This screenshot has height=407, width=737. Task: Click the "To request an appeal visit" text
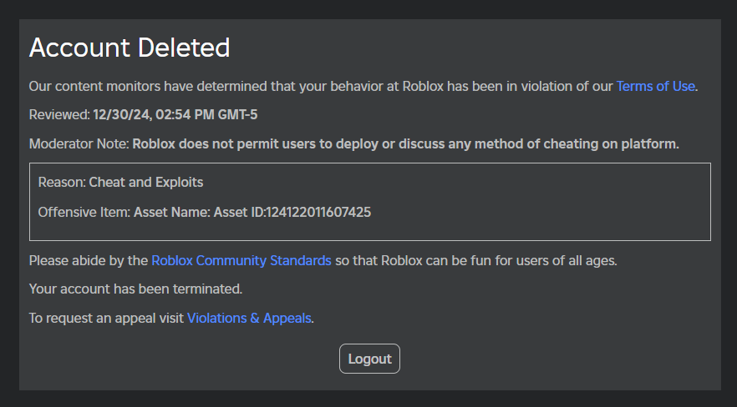(107, 318)
